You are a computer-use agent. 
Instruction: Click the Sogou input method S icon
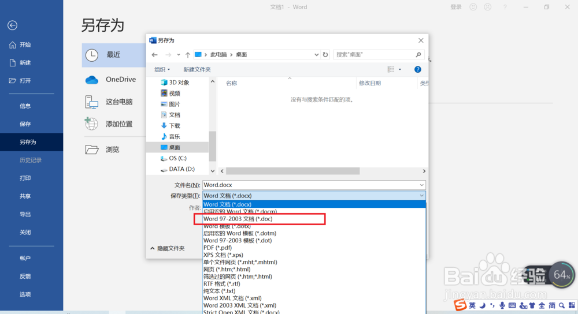(460, 305)
